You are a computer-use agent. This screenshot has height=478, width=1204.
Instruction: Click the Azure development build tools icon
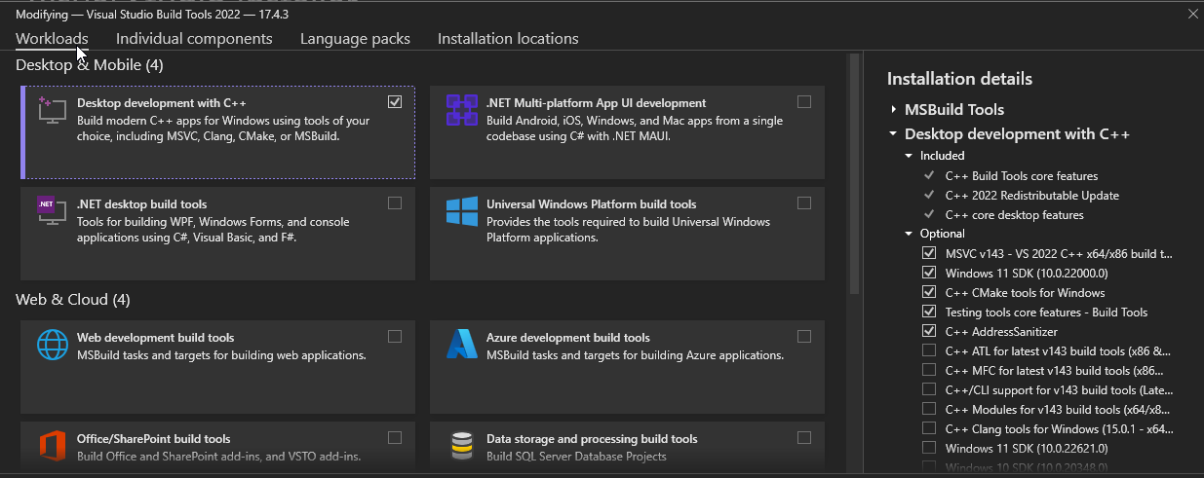[x=461, y=345]
